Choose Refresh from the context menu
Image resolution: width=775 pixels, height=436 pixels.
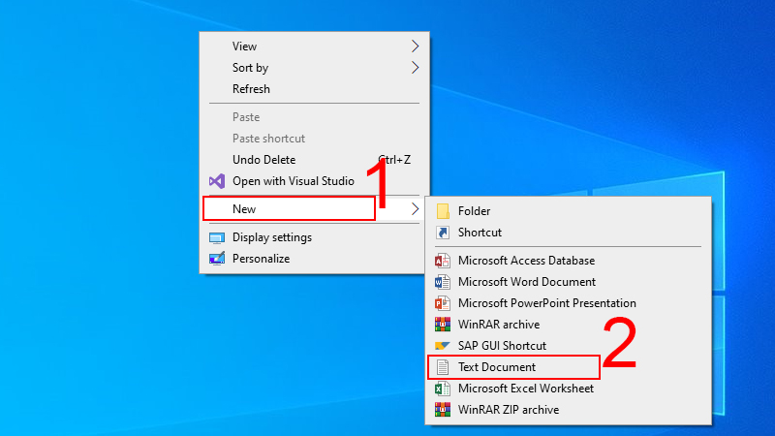tap(314, 89)
